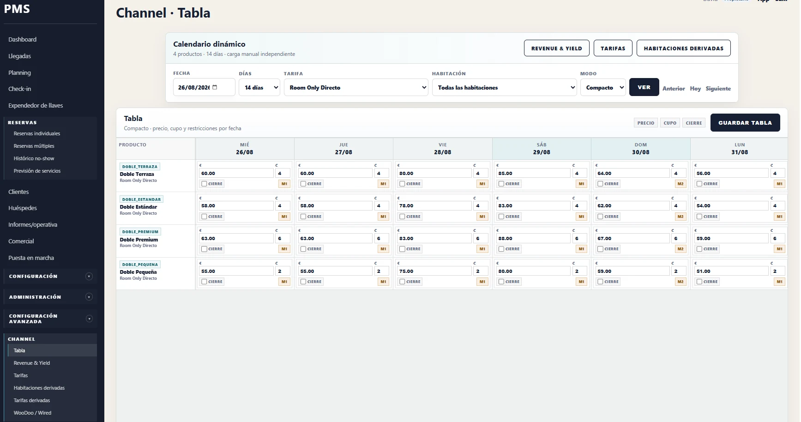Go to Llegadas in the sidebar
Image resolution: width=801 pixels, height=422 pixels.
[19, 56]
